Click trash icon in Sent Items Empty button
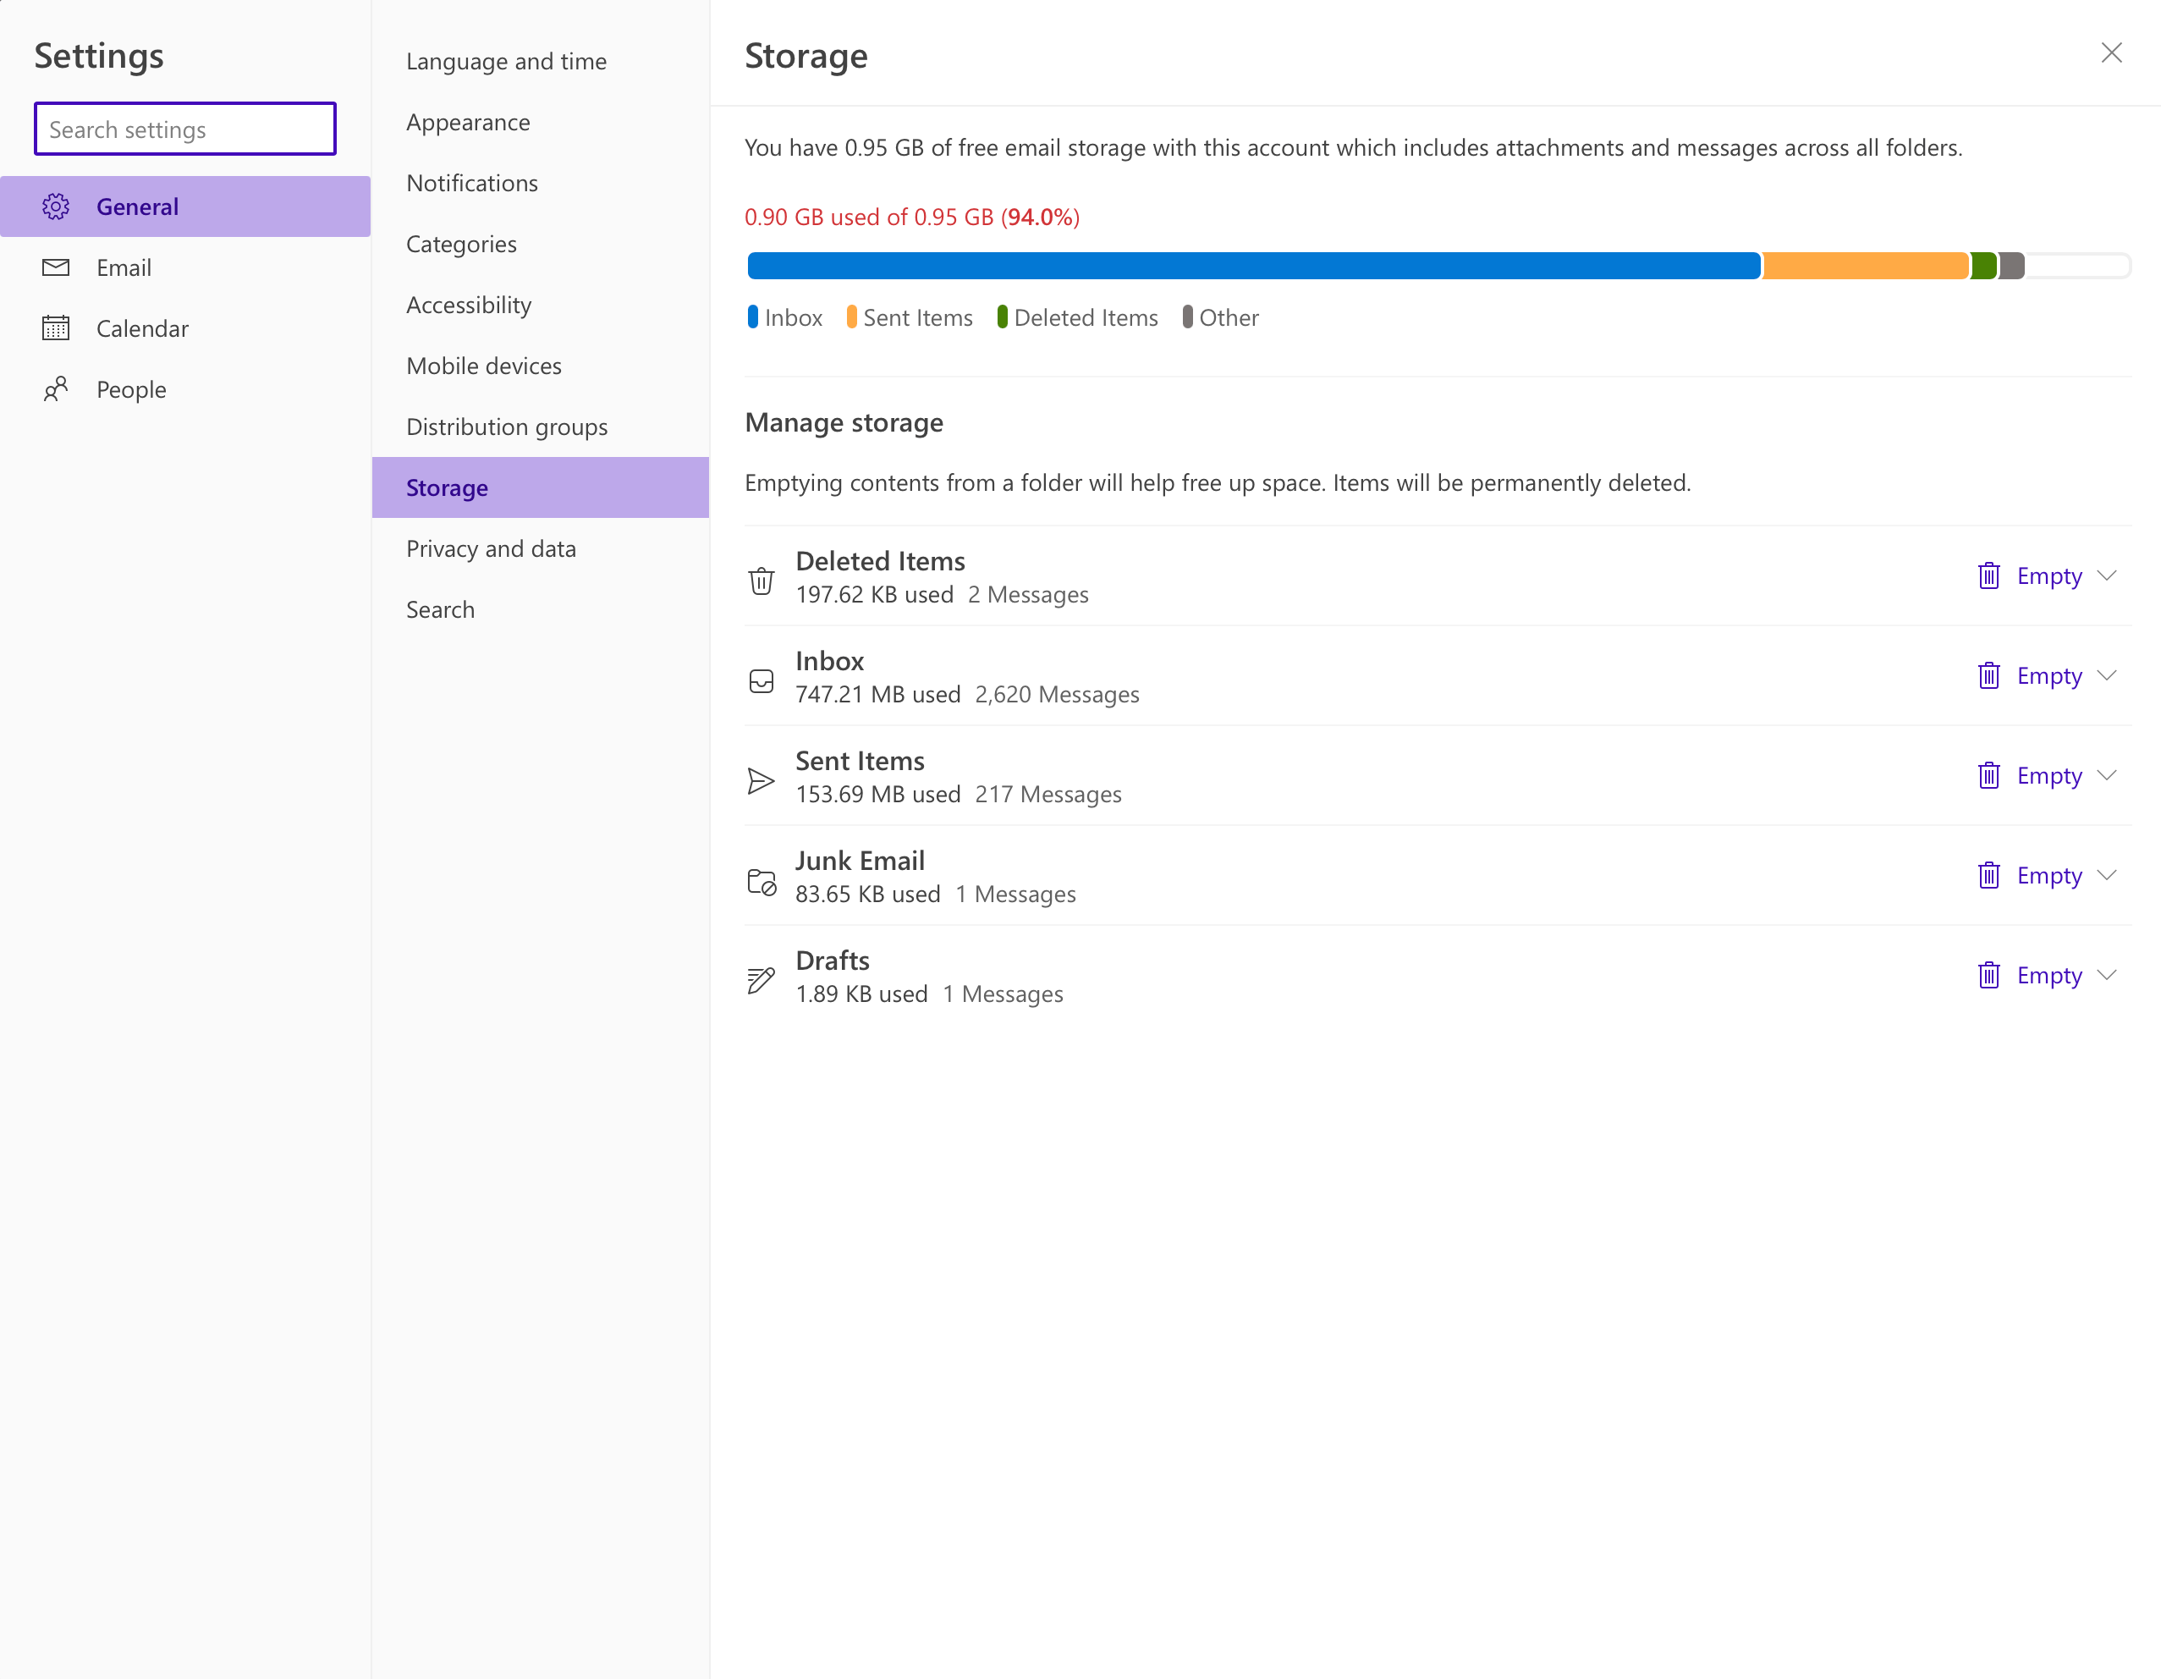The image size is (2161, 1679). click(x=1989, y=776)
